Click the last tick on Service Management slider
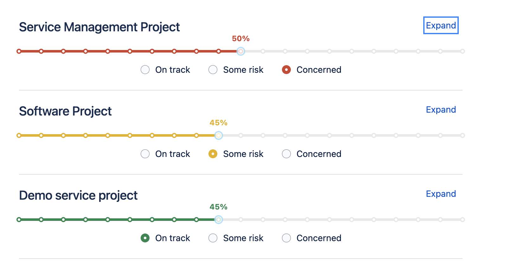The height and width of the screenshot is (262, 505). 463,51
